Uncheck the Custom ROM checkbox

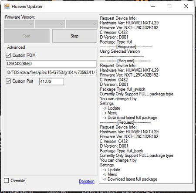click(8, 55)
